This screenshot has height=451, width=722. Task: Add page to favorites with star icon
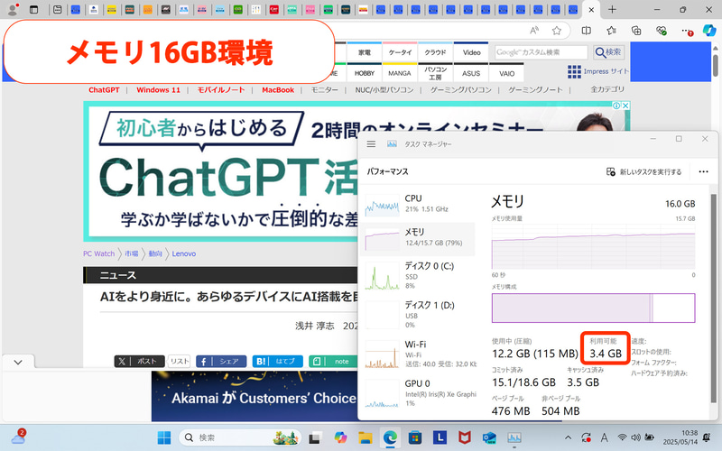(x=557, y=31)
